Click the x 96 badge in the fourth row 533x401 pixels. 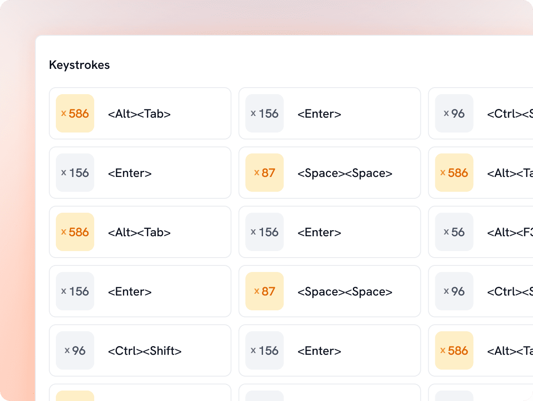pyautogui.click(x=454, y=291)
